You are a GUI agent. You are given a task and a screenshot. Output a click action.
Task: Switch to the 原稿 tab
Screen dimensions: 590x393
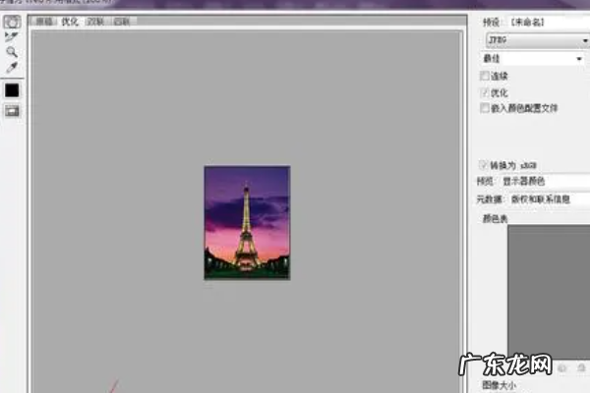coord(44,22)
